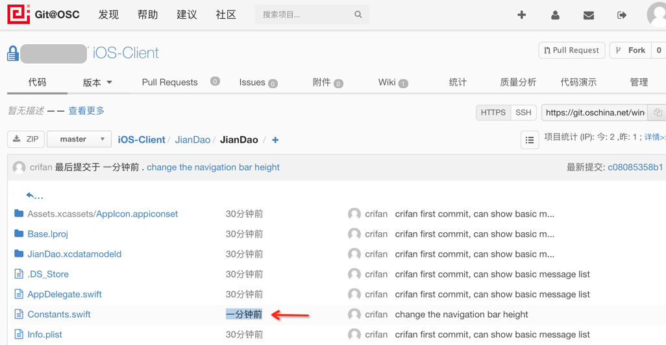Open the JianDao.xcdatamodeld folder link
Image resolution: width=666 pixels, height=345 pixels.
click(75, 254)
